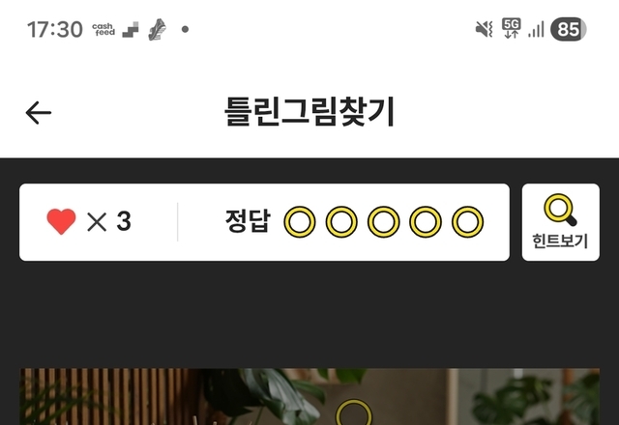Tap the signal strength bars
The image size is (619, 425).
pos(536,29)
